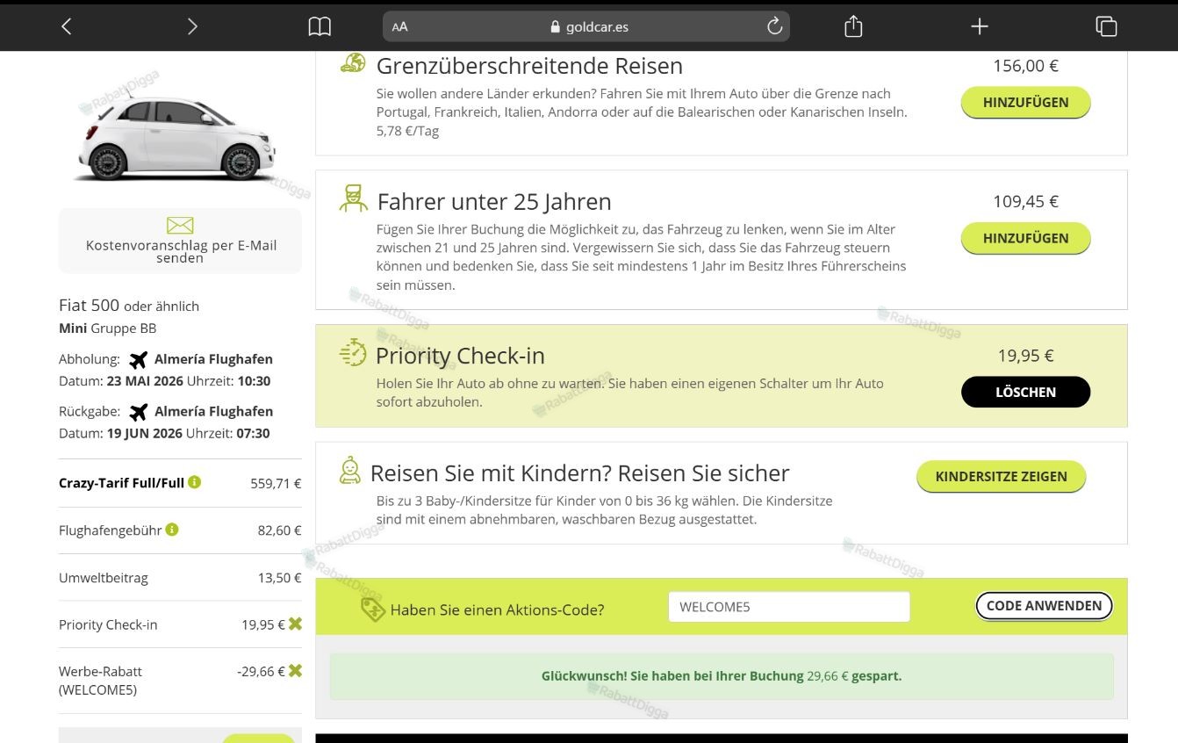Open Safari bookmarks book icon
This screenshot has width=1178, height=743.
320,26
